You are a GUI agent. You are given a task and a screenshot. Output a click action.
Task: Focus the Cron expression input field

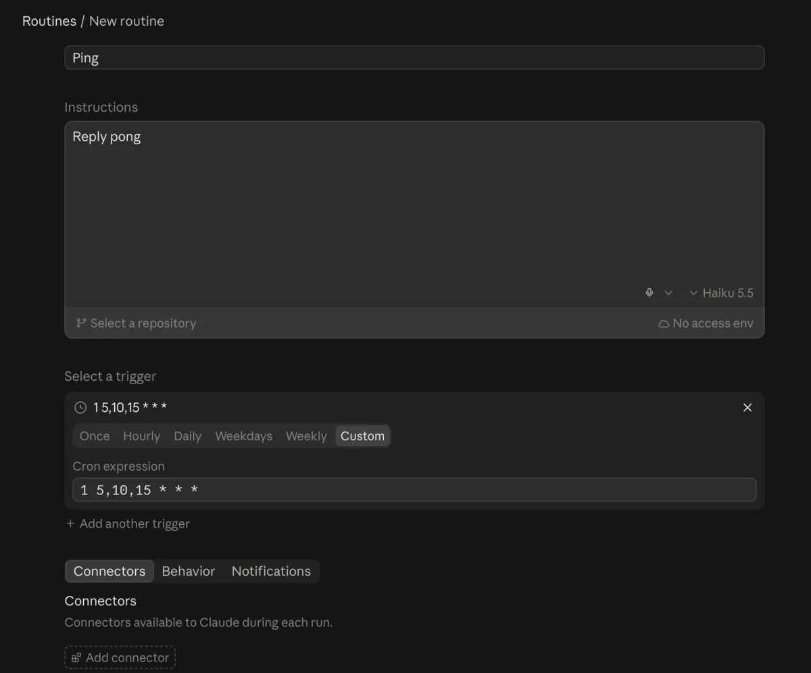click(x=414, y=490)
